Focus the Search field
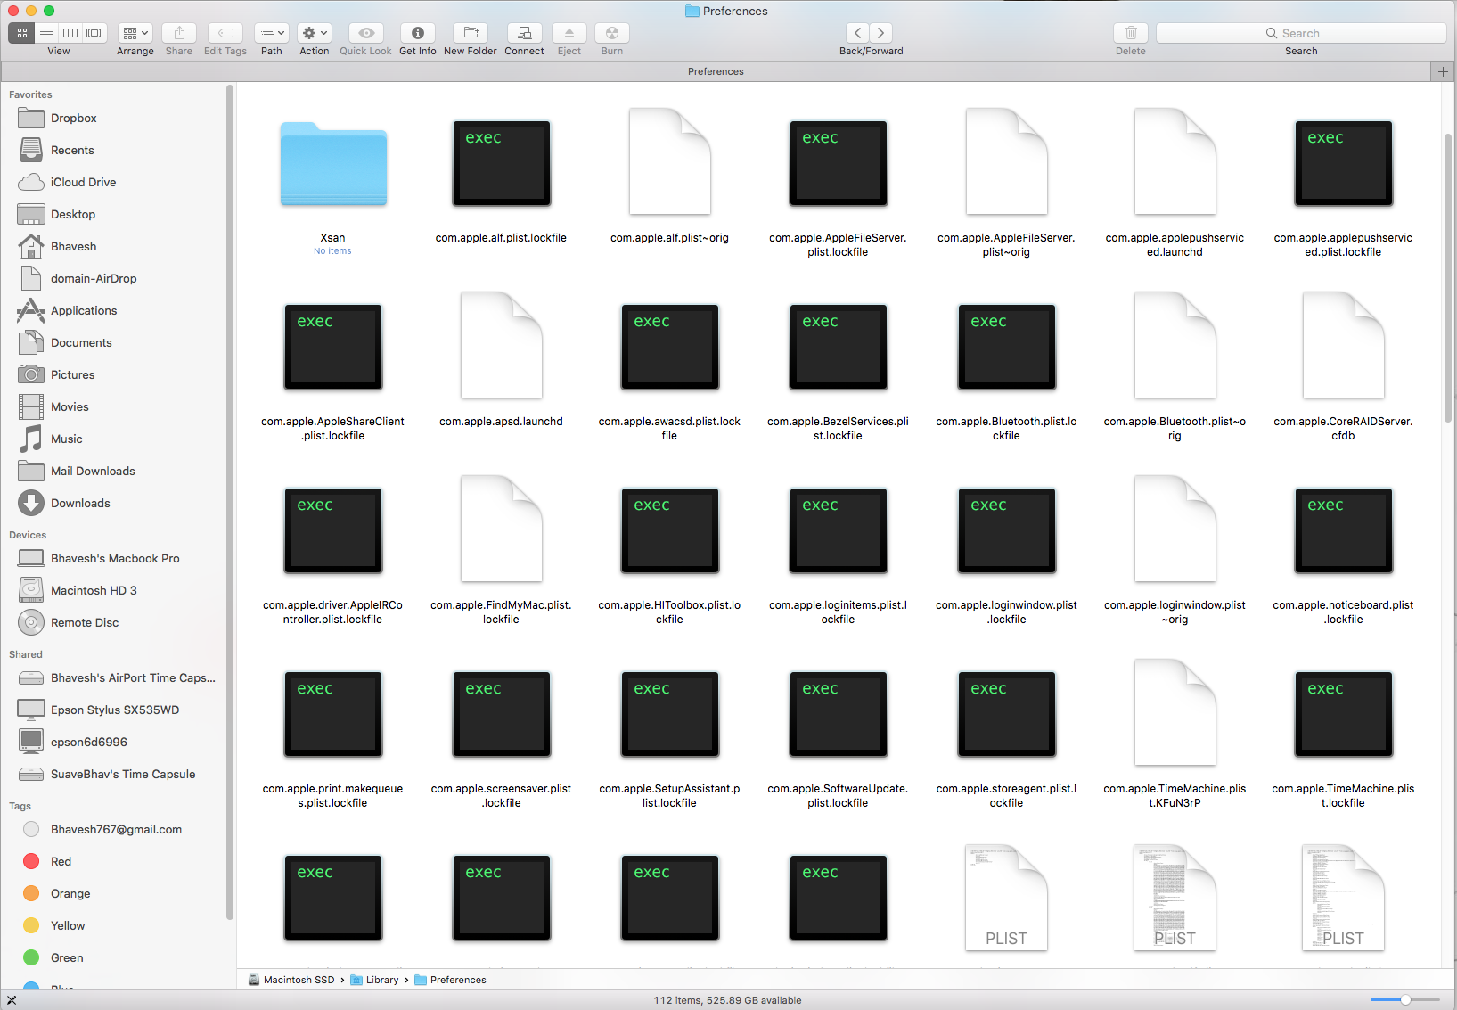The width and height of the screenshot is (1457, 1010). (x=1301, y=33)
